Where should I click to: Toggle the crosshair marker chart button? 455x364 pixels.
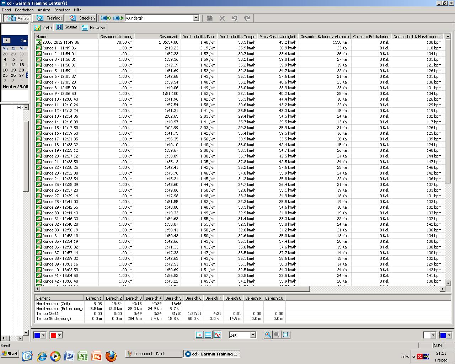pyautogui.click(x=199, y=335)
